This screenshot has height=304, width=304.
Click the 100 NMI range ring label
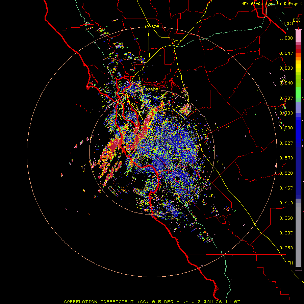pos(152,27)
